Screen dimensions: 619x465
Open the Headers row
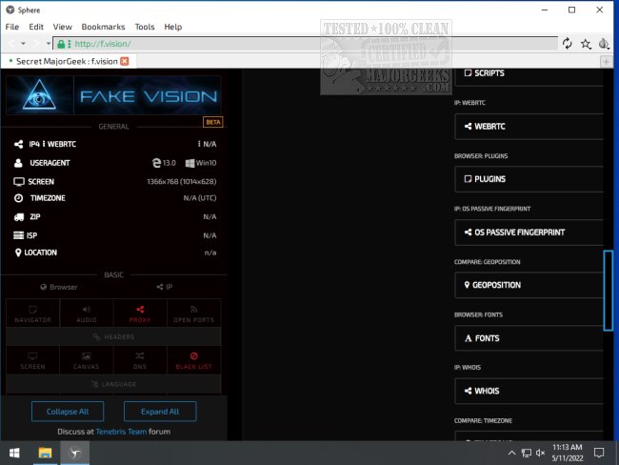(113, 336)
